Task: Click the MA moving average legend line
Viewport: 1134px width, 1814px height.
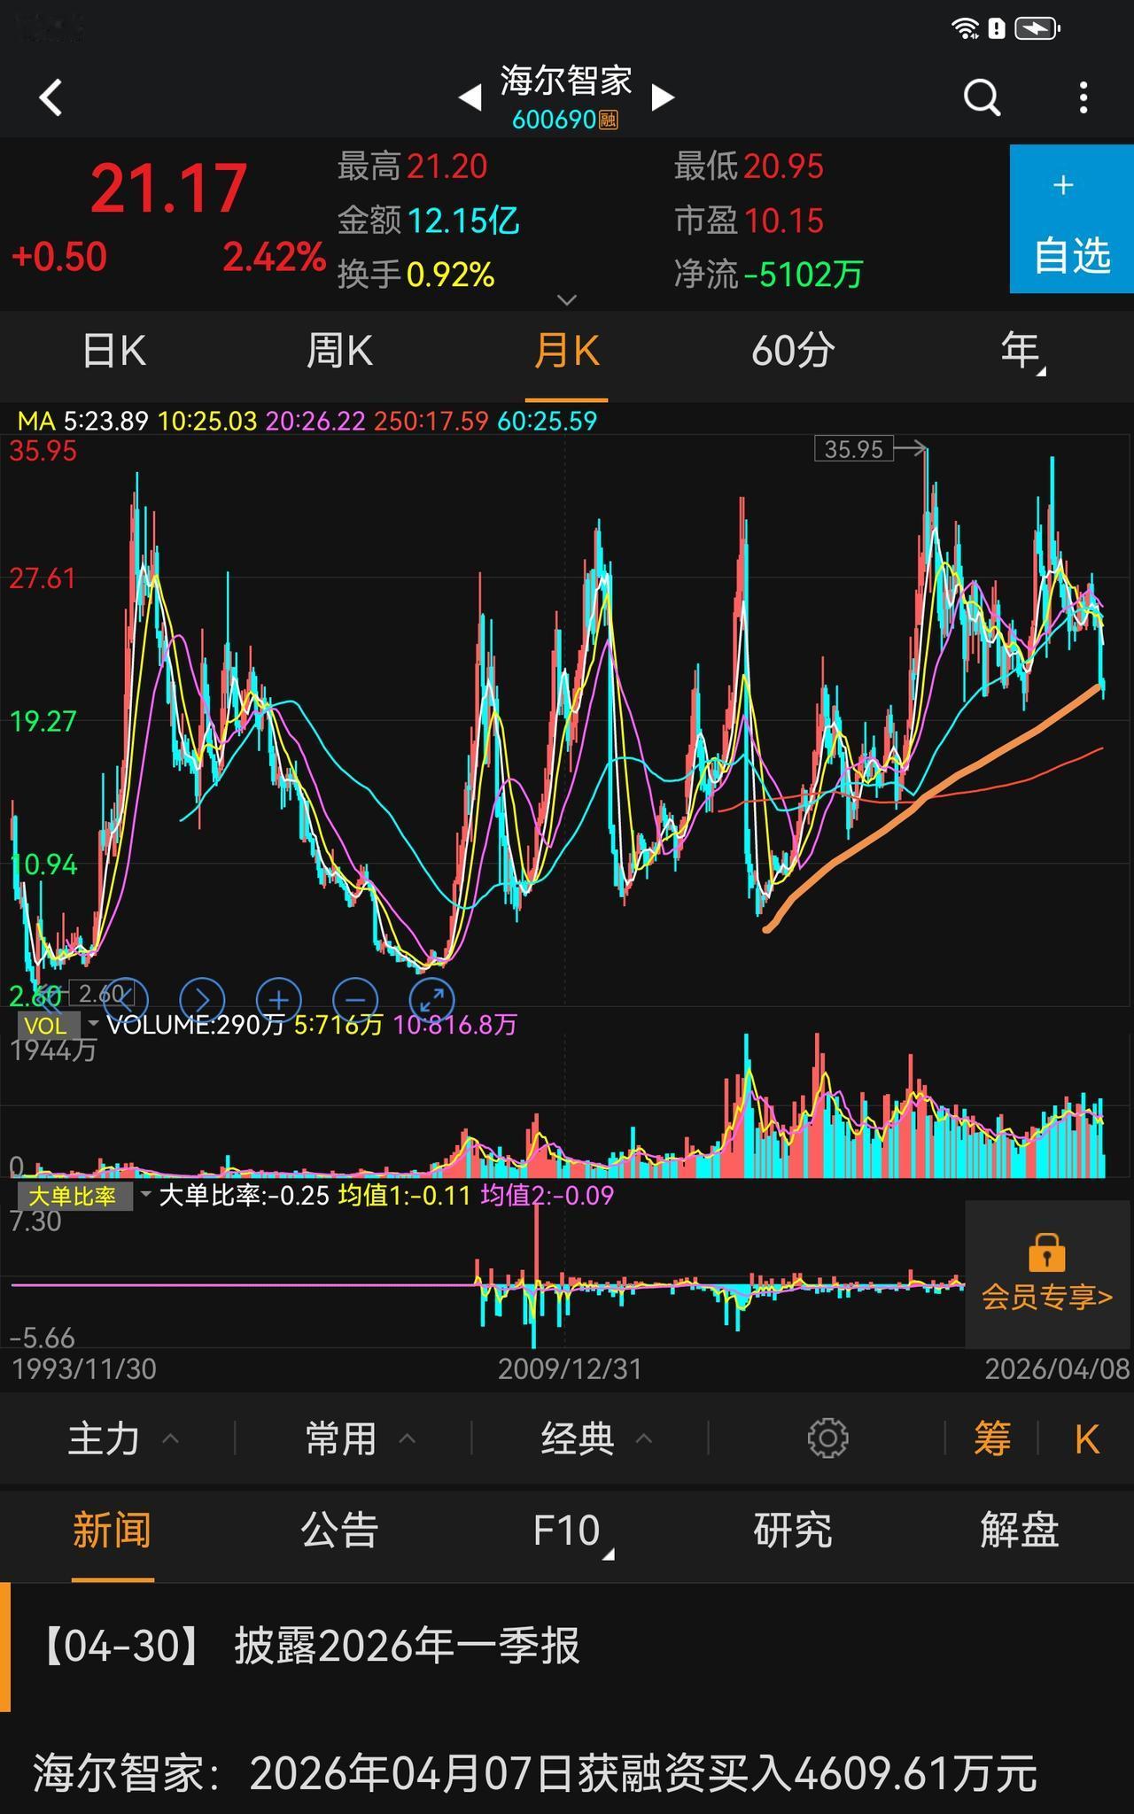Action: tap(307, 421)
